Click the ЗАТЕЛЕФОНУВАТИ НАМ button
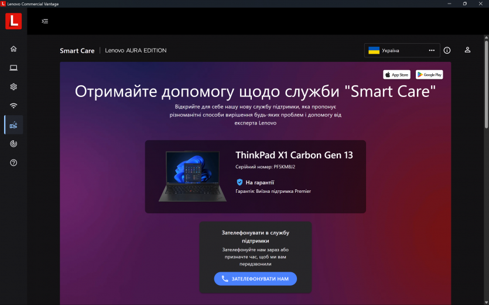 point(255,279)
